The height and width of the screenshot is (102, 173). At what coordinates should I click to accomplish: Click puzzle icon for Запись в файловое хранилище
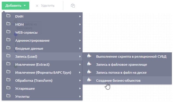(x=89, y=64)
